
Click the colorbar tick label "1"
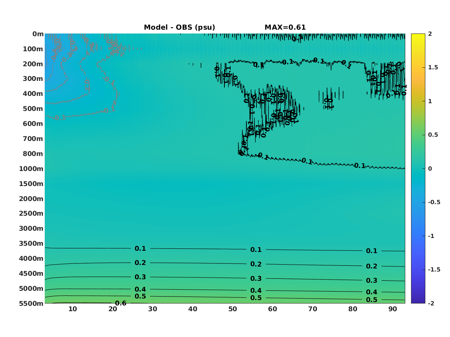pos(430,101)
